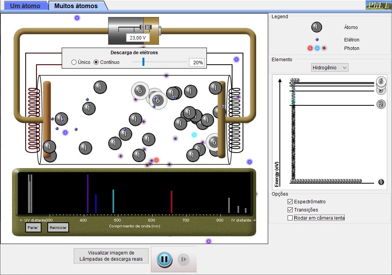
Task: Switch to the Um átomo tab
Action: pyautogui.click(x=24, y=6)
